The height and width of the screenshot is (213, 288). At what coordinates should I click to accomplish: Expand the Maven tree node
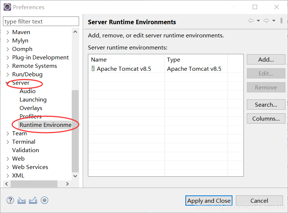[8, 32]
